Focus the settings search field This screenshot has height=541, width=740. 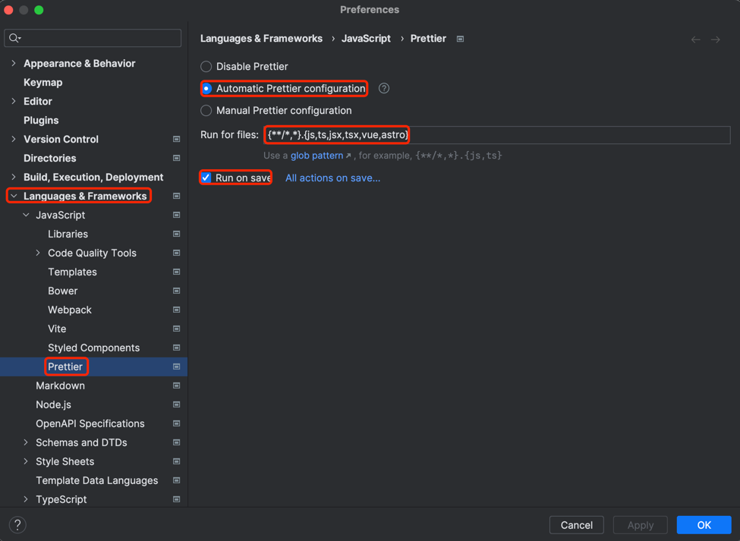(93, 38)
